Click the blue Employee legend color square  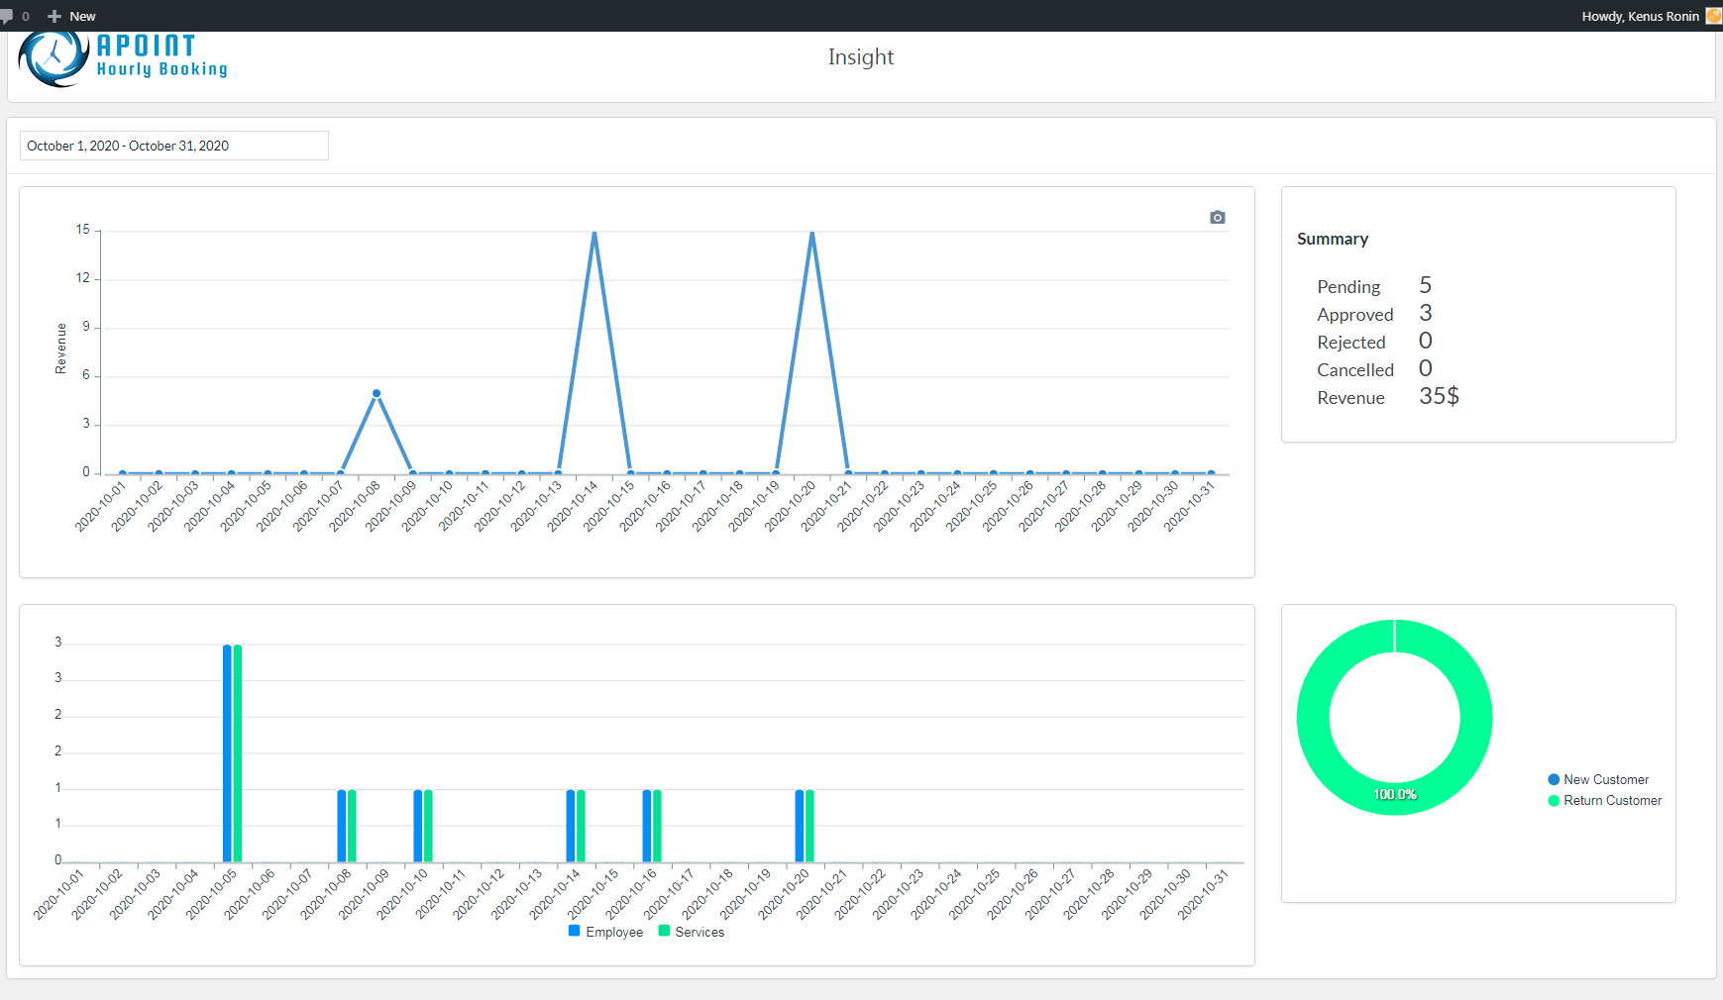[x=575, y=931]
